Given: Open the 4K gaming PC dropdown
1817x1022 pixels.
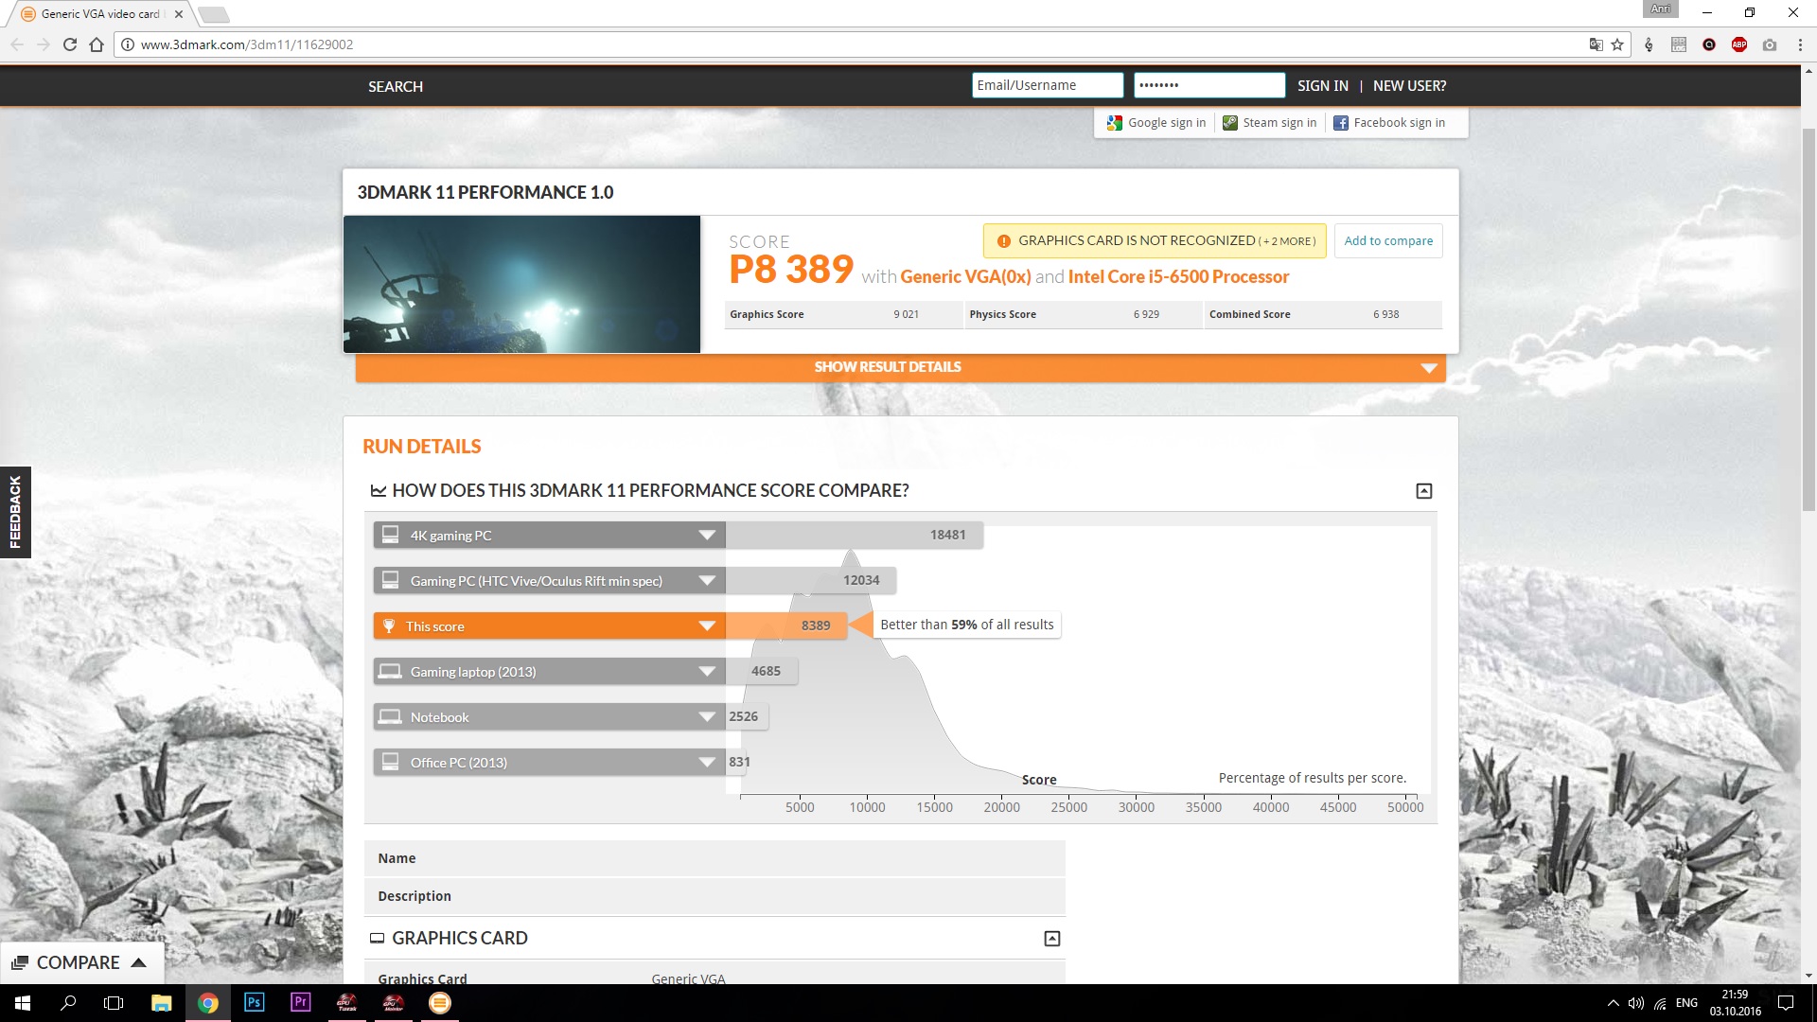Looking at the screenshot, I should point(706,536).
